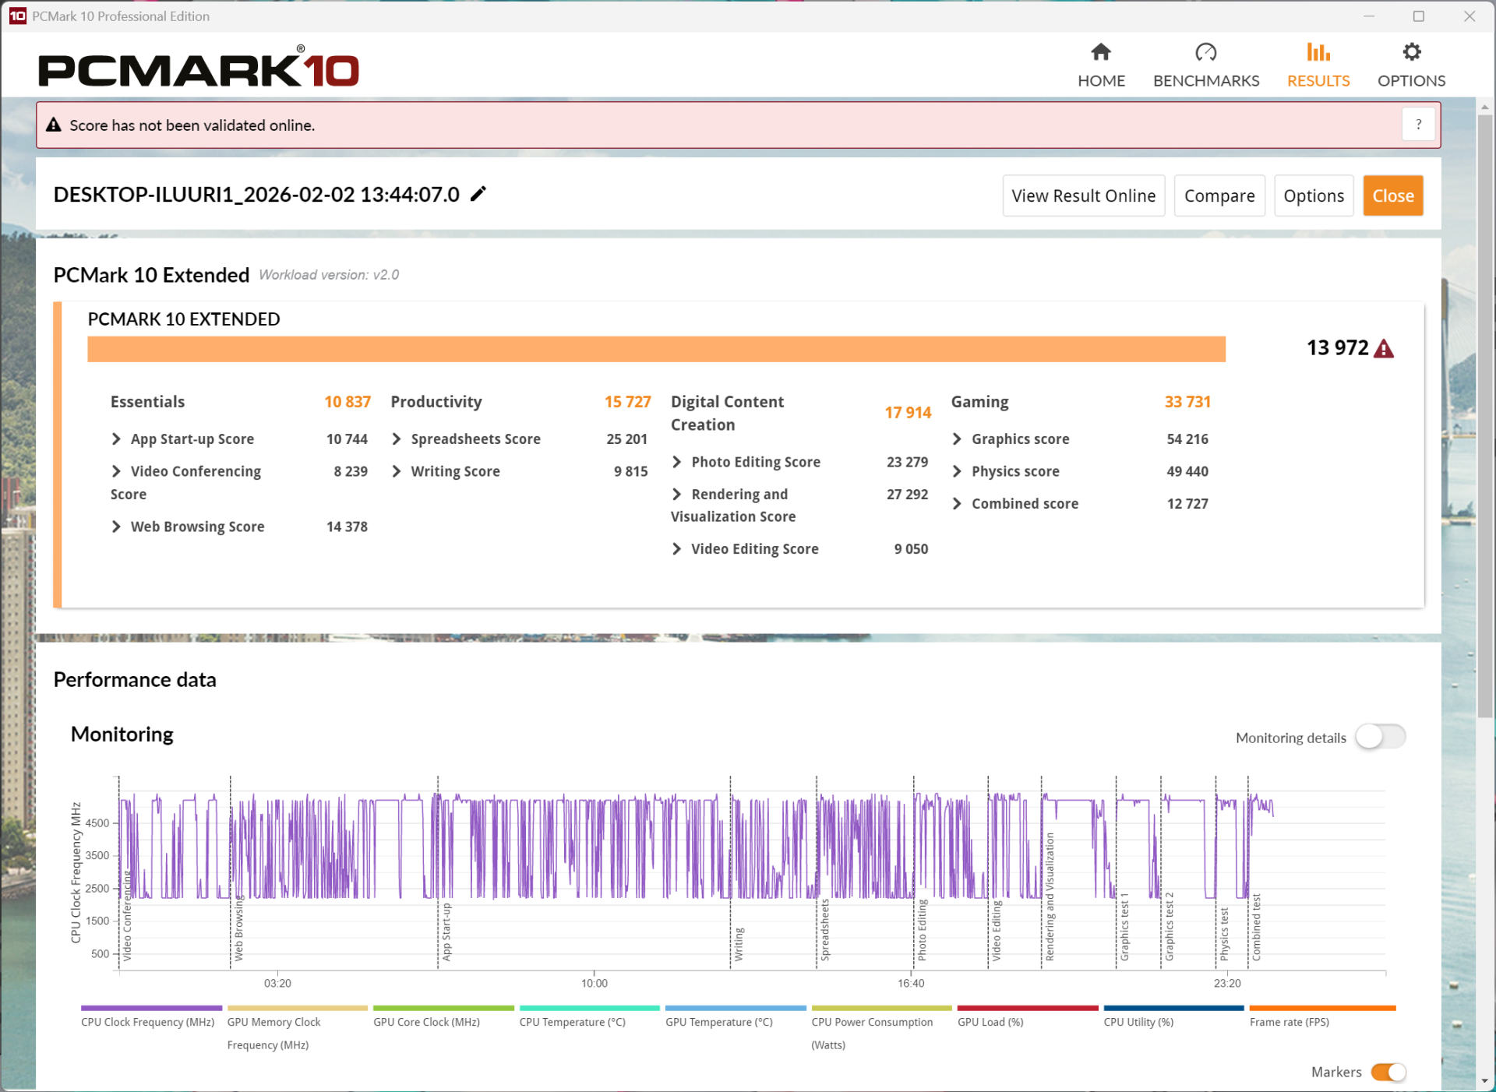
Task: Click red warning triangle beside score 13 972
Action: click(1384, 348)
